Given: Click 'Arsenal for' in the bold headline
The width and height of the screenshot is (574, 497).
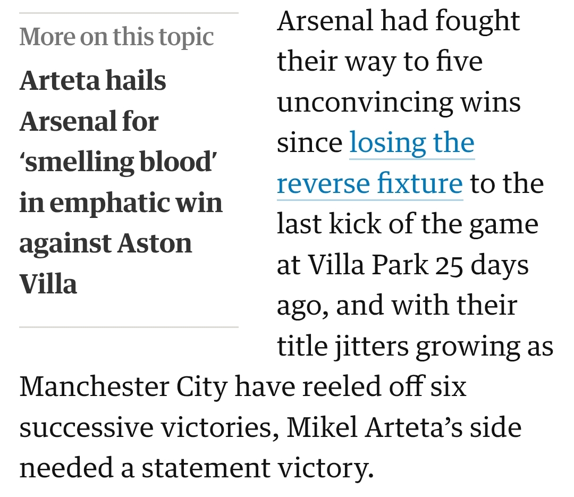Looking at the screenshot, I should pos(89,121).
